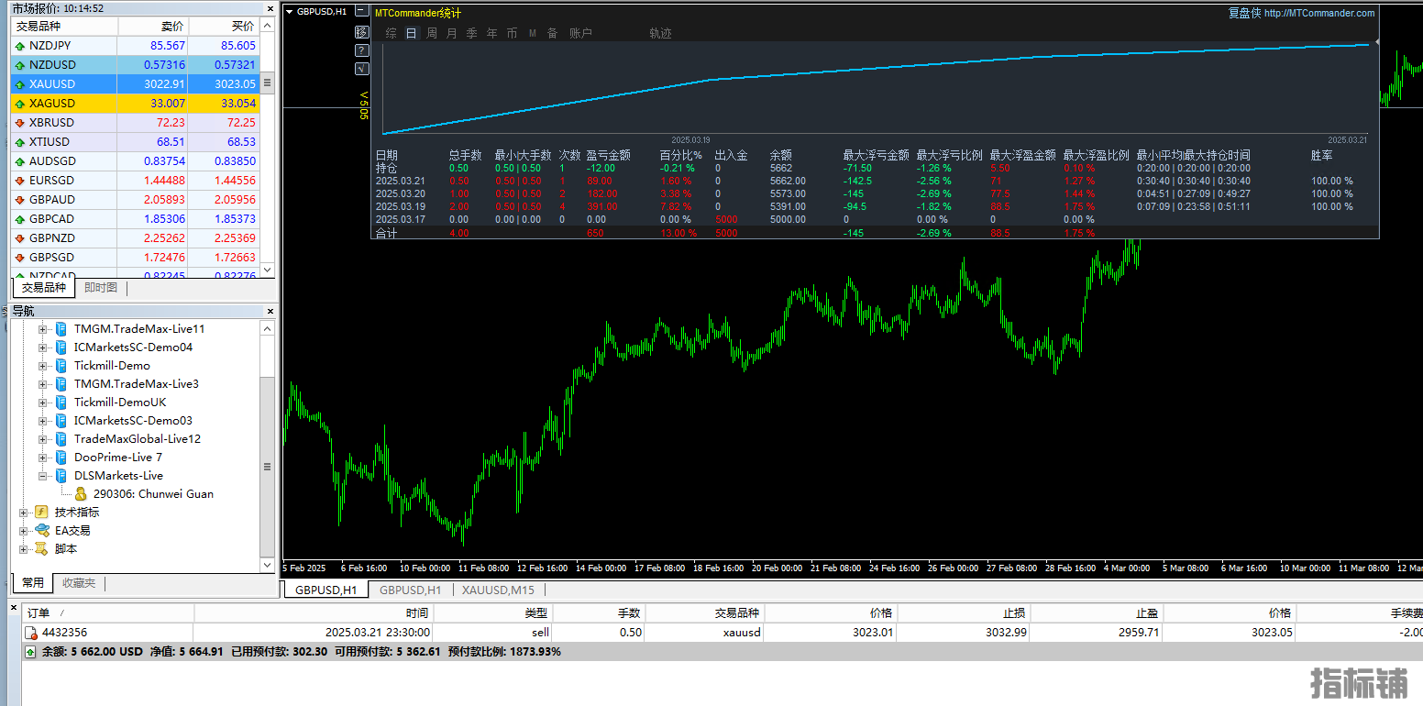Select the 季 quarterly statistics tab
Screen dimensions: 1423x706
471,33
